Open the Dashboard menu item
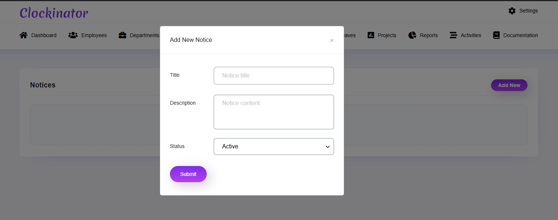The image size is (558, 220). pyautogui.click(x=38, y=35)
